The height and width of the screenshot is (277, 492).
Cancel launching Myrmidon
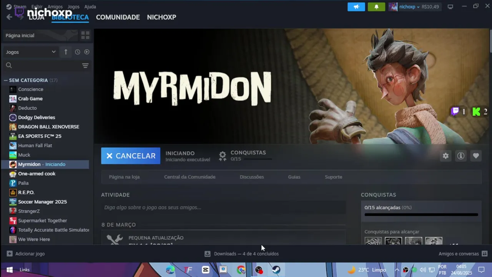point(131,156)
